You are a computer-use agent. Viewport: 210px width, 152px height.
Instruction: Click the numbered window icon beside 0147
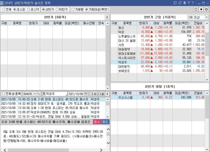click(2, 3)
